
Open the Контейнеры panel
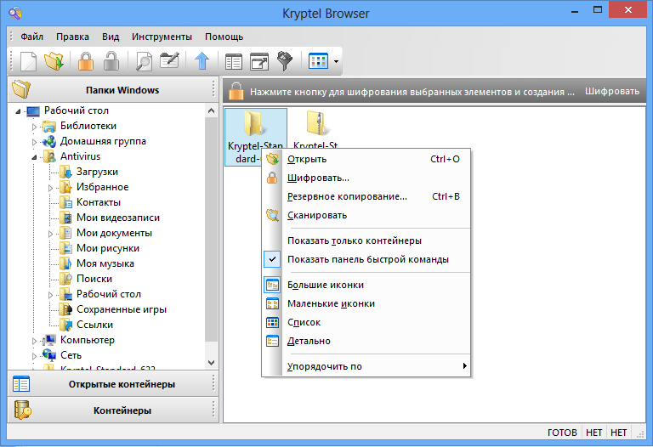click(112, 410)
